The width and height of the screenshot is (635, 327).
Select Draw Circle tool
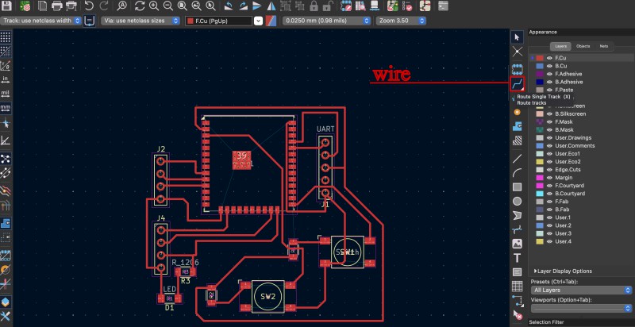[518, 201]
